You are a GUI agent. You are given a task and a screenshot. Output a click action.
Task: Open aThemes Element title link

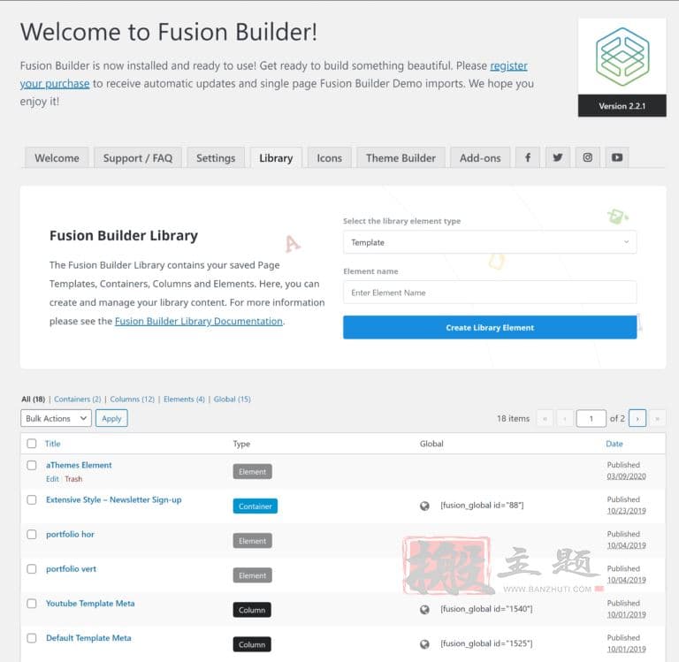pos(79,466)
